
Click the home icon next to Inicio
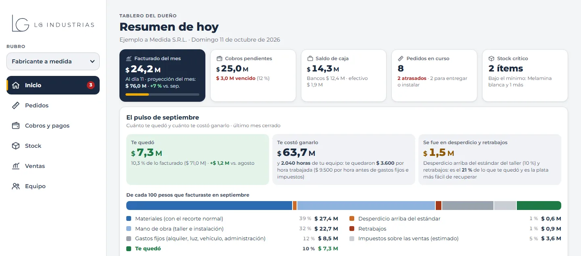point(16,85)
